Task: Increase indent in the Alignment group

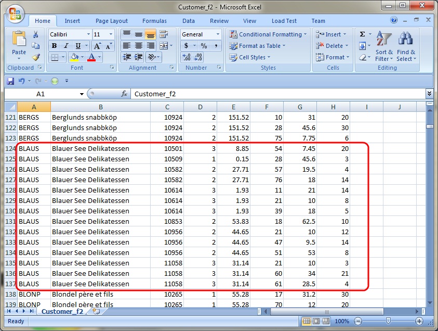Action: (139, 57)
